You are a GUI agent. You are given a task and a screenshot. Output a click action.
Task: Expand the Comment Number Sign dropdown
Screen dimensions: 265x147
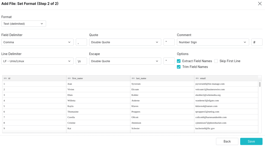point(213,42)
